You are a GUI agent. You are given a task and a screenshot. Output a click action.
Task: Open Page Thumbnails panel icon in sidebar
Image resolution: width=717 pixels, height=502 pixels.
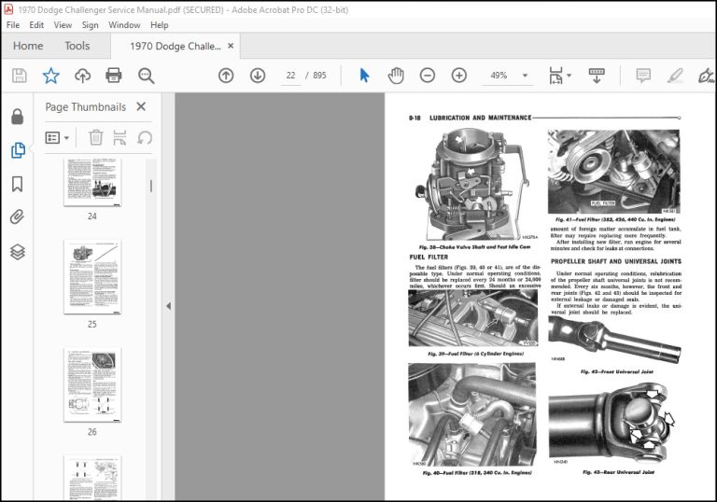[18, 150]
